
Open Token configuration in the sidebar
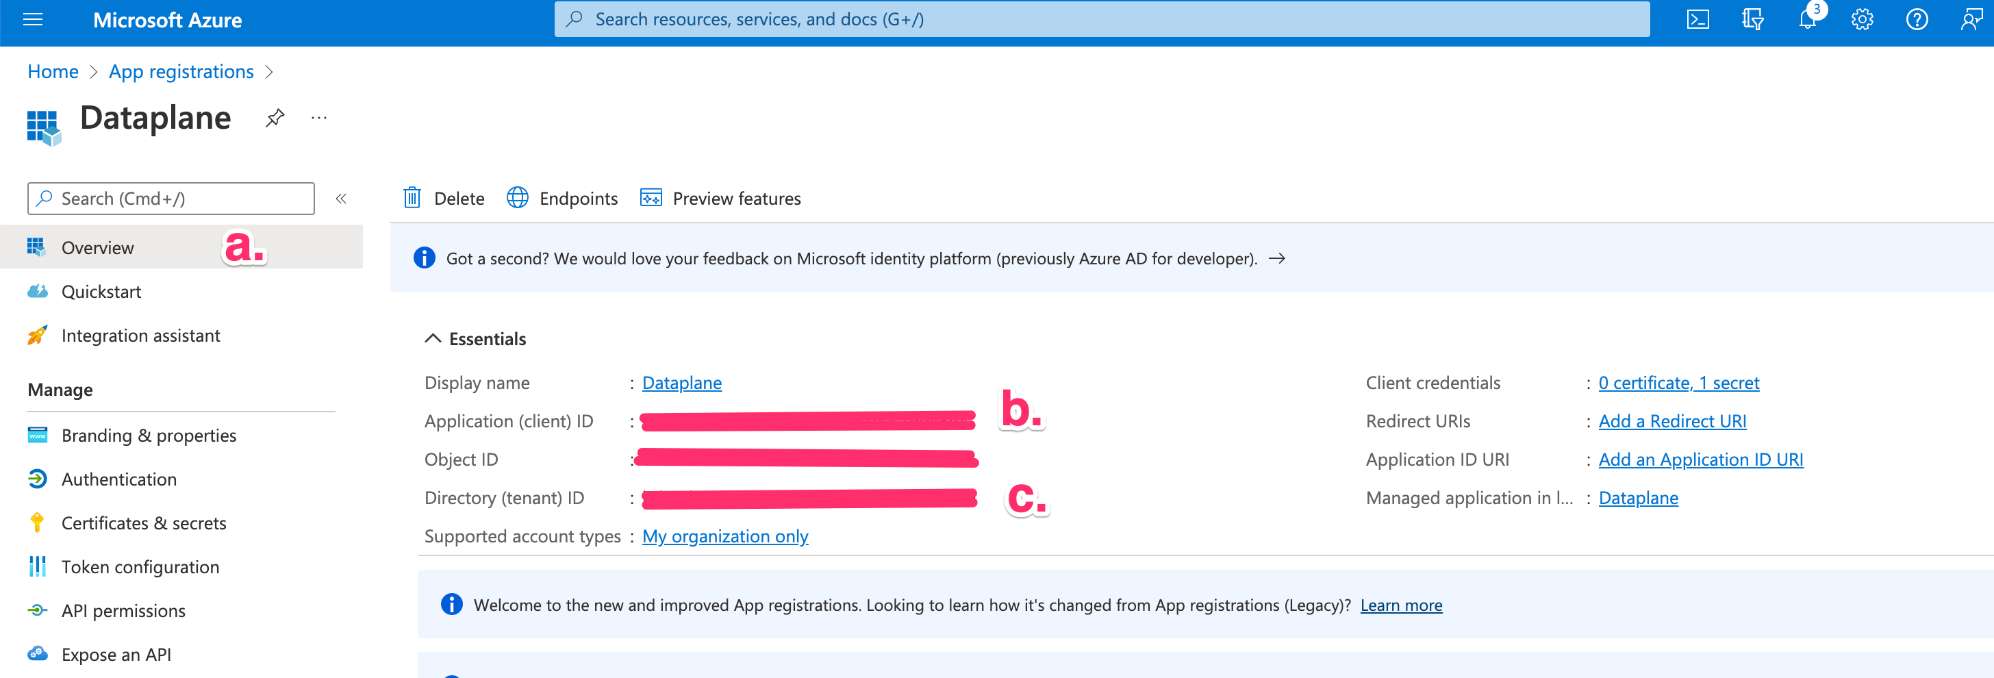coord(140,566)
